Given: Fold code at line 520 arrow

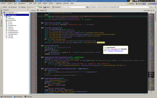Looking at the screenshot, I should point(36,78).
